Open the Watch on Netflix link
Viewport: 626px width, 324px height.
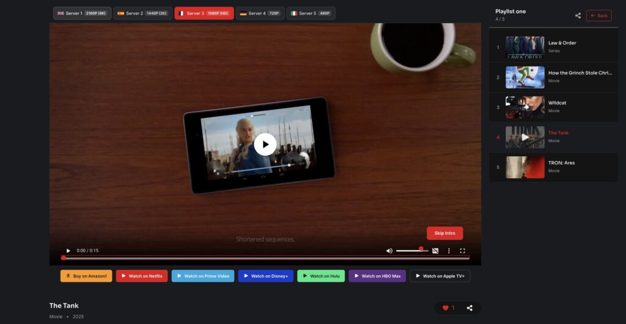(142, 276)
